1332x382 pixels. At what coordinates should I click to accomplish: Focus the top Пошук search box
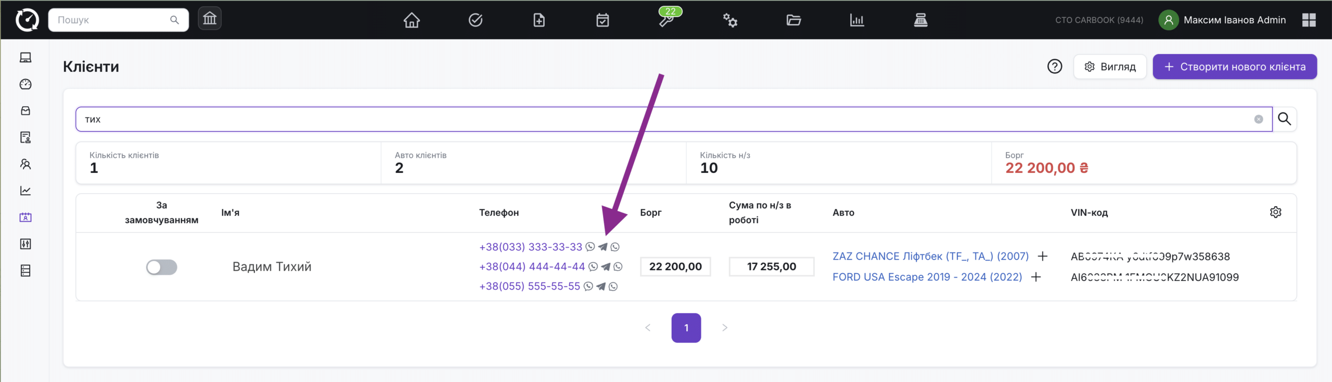[118, 20]
